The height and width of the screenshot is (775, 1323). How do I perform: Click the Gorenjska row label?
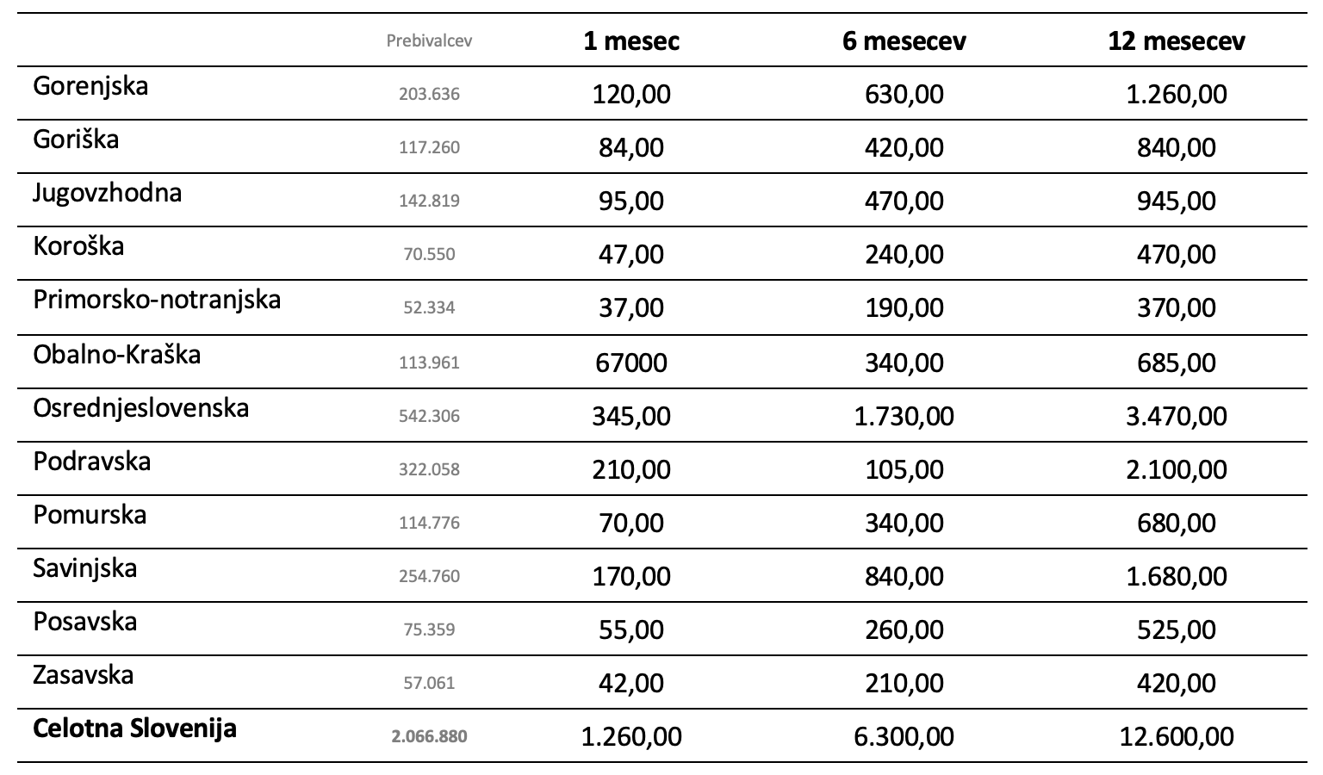point(90,86)
